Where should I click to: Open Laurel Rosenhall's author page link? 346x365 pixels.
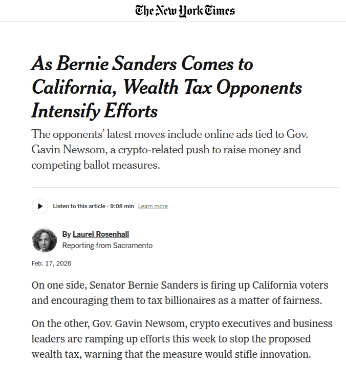click(x=101, y=234)
